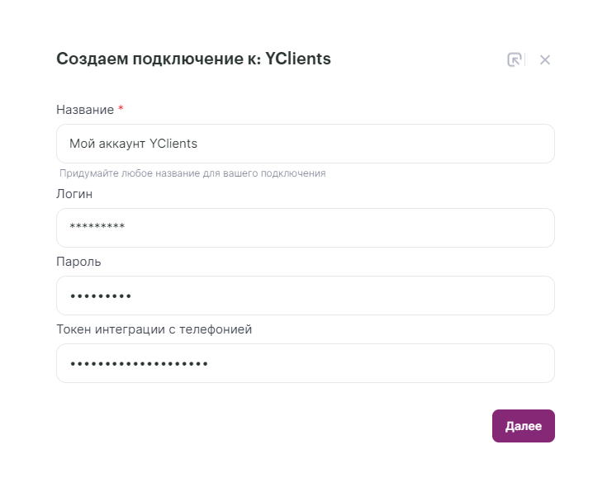Screen dimensions: 612x492
Task: Click the Логин label text
Action: tap(74, 194)
